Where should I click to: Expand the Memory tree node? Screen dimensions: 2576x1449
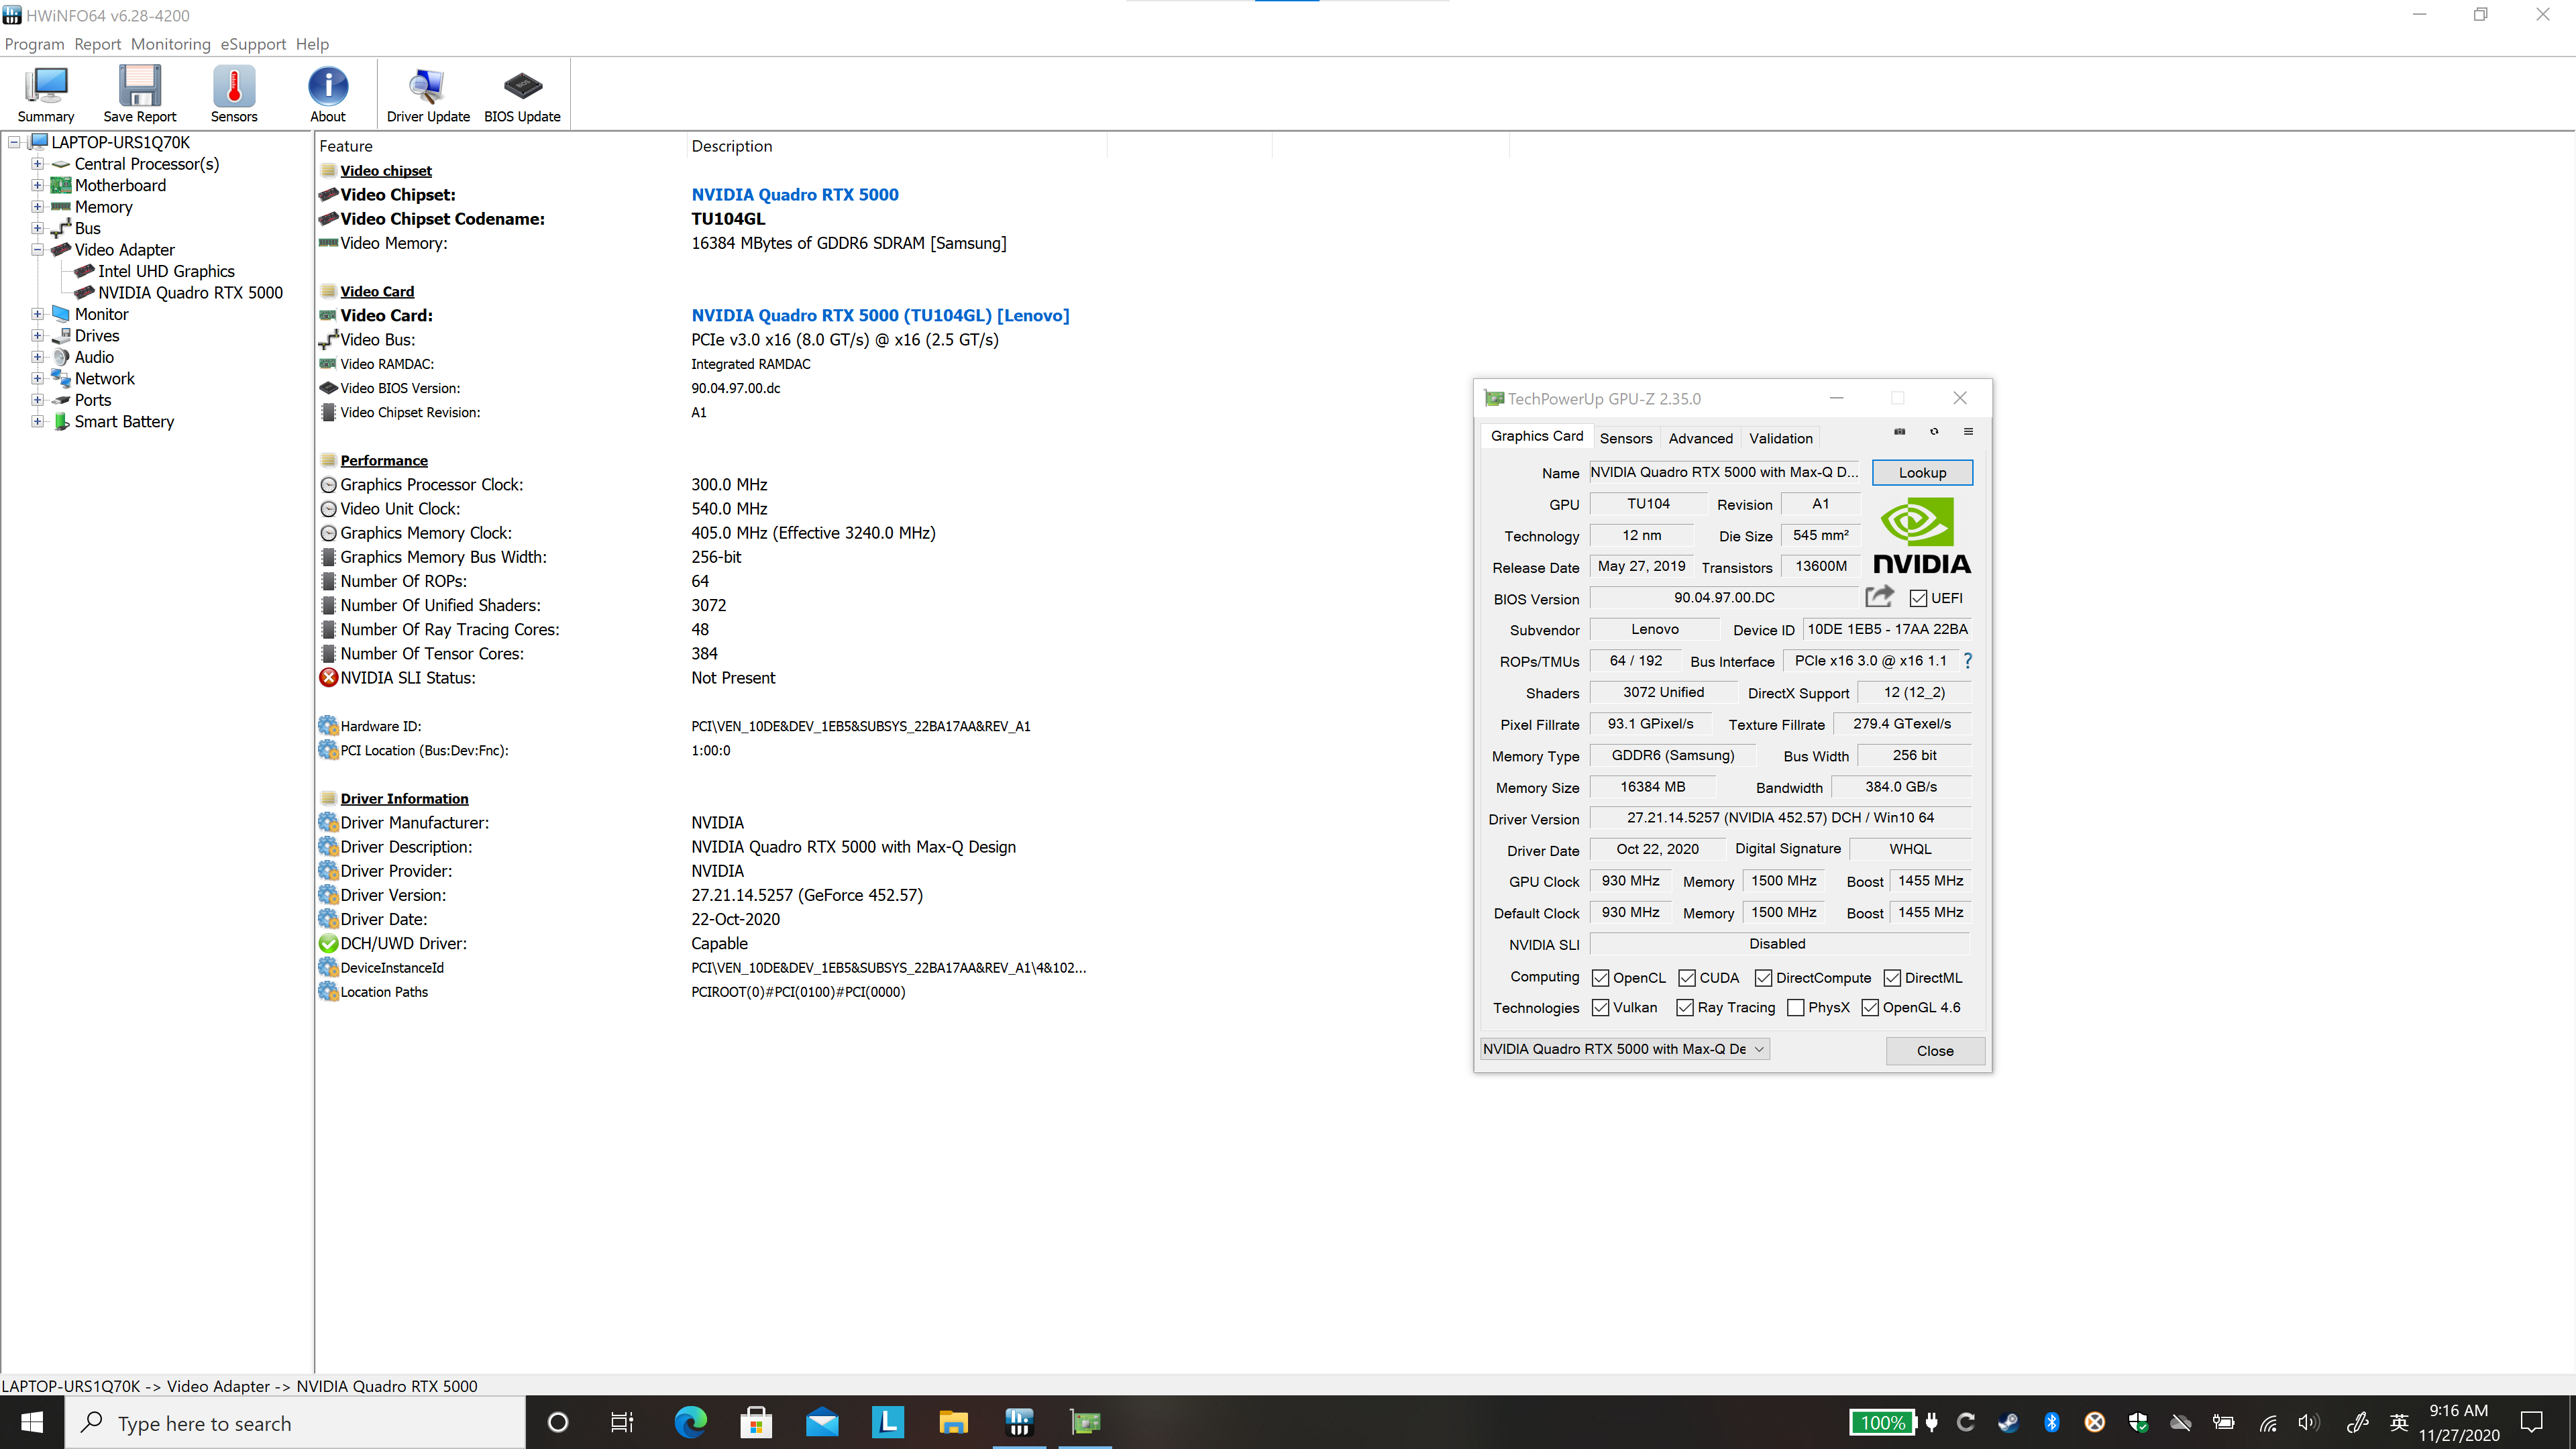click(37, 207)
